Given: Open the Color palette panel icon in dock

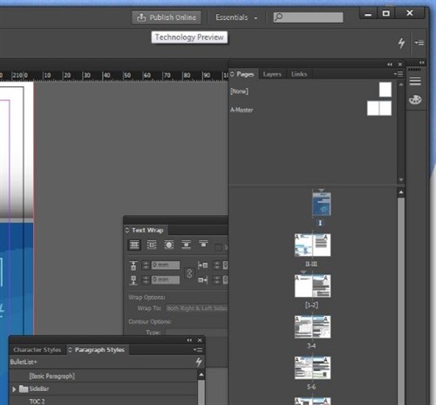Looking at the screenshot, I should [415, 99].
